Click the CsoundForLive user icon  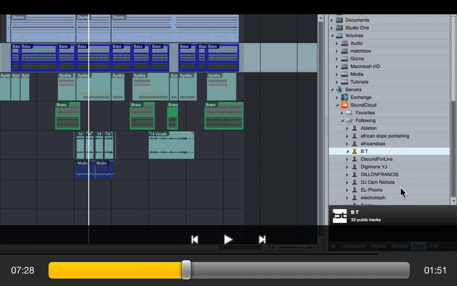(x=355, y=159)
